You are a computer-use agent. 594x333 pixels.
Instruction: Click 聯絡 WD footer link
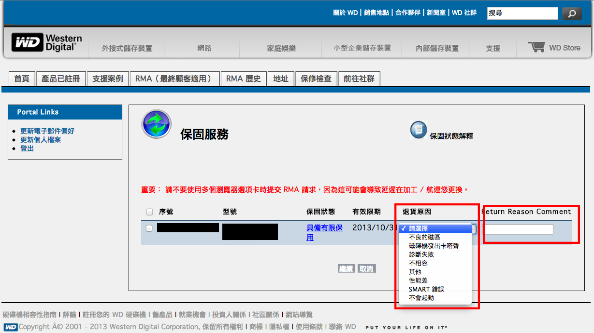click(x=342, y=327)
